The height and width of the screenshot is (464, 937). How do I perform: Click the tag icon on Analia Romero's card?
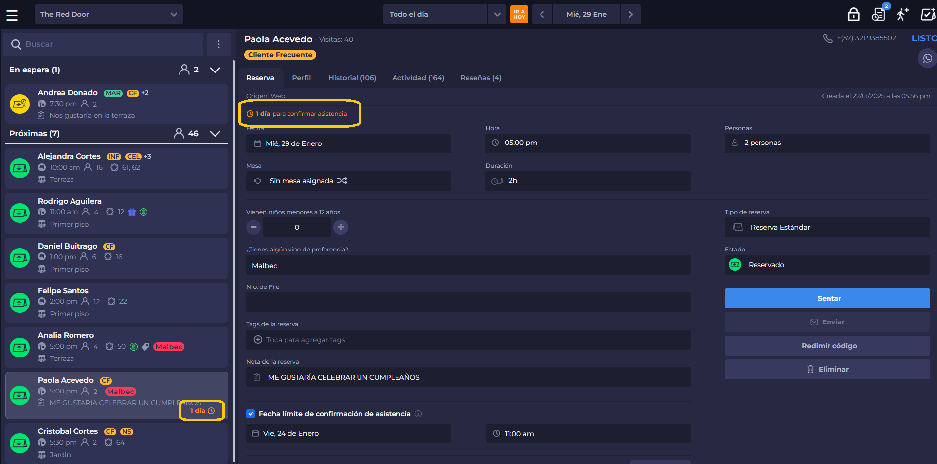(x=145, y=347)
